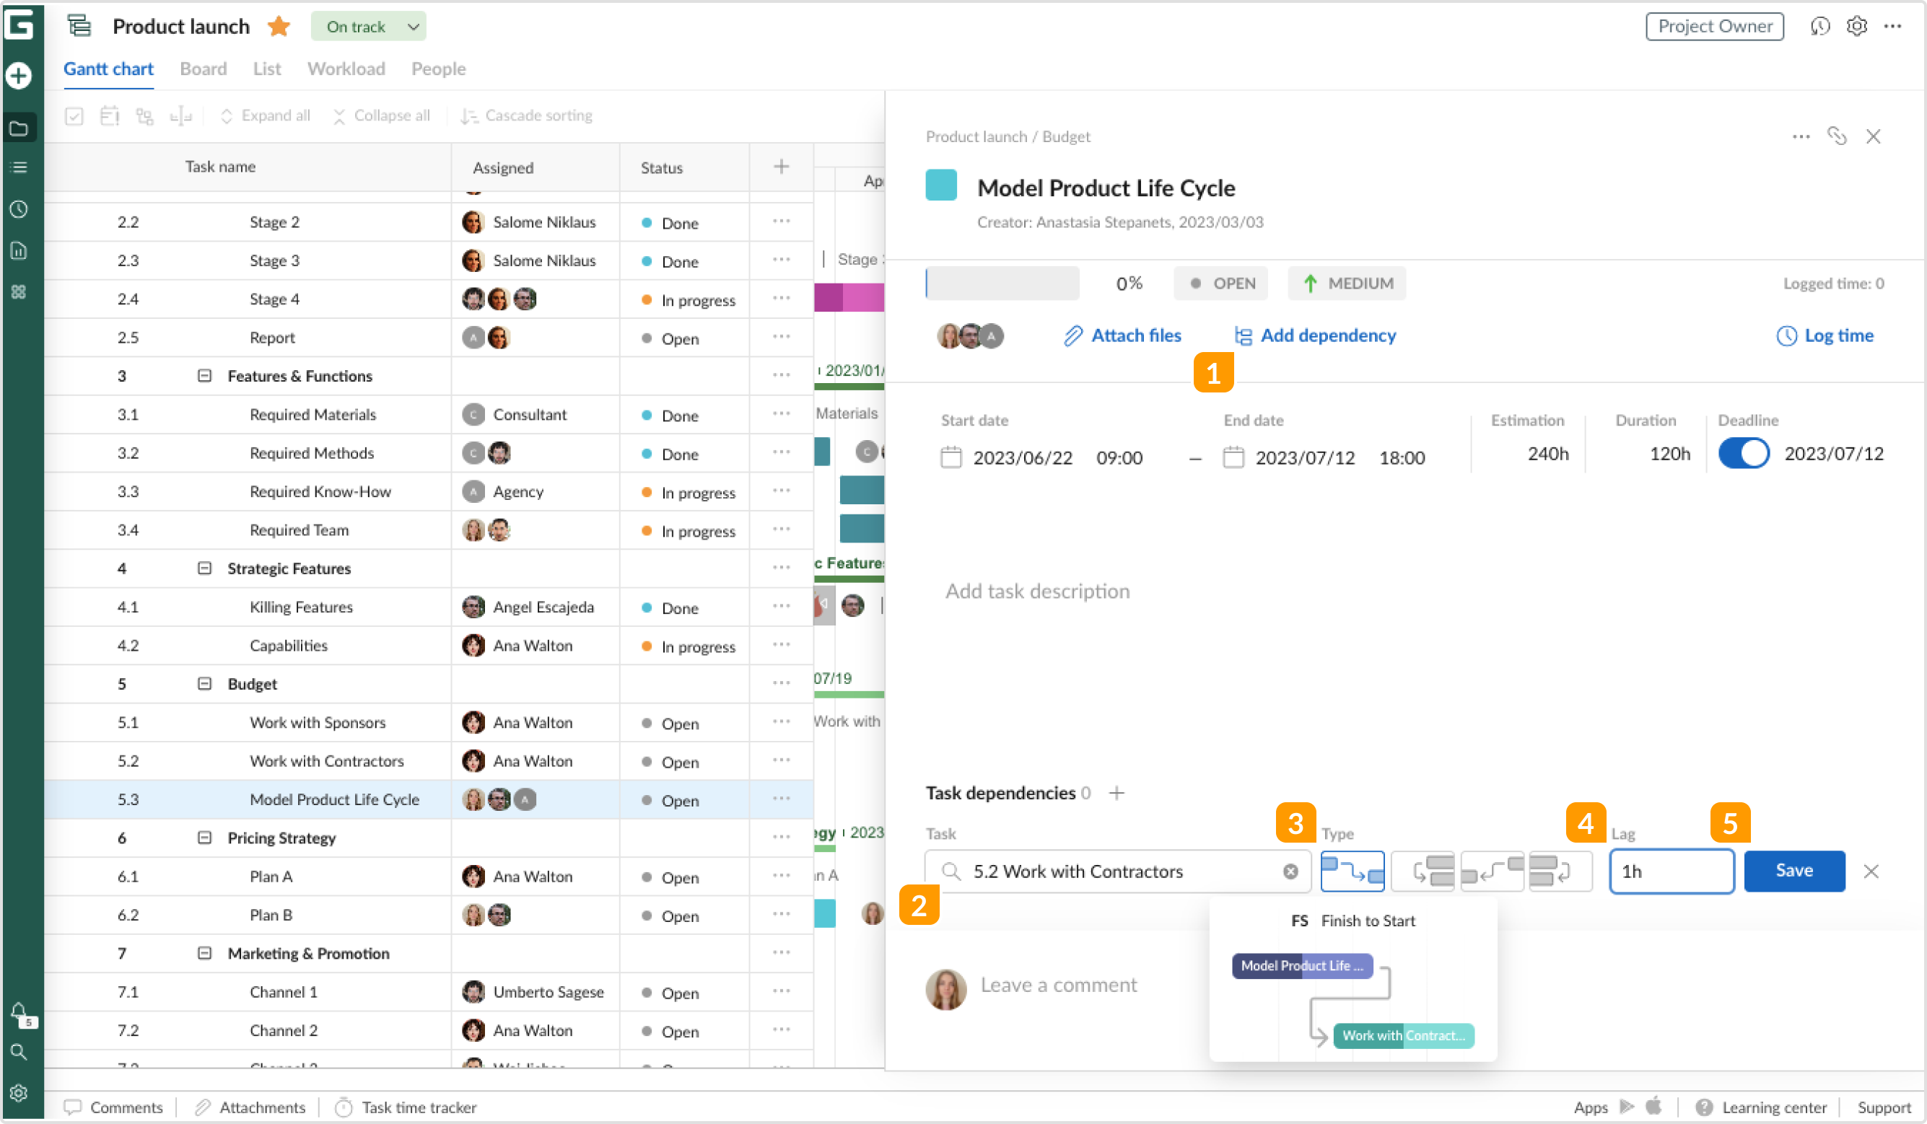Toggle the Deadline switch off

pyautogui.click(x=1744, y=453)
